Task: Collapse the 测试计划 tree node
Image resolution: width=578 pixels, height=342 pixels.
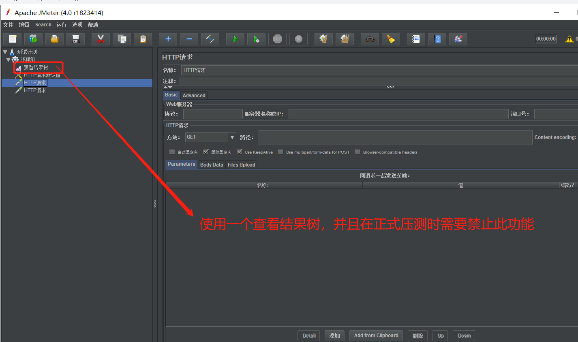Action: point(5,52)
